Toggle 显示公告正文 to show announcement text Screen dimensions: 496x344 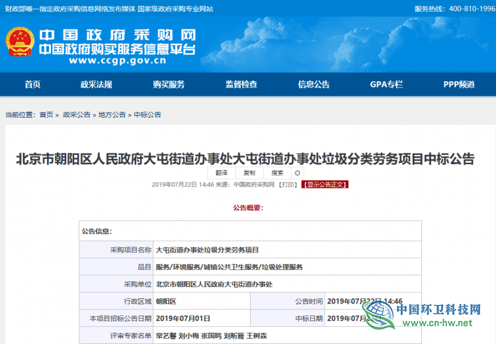pos(325,185)
